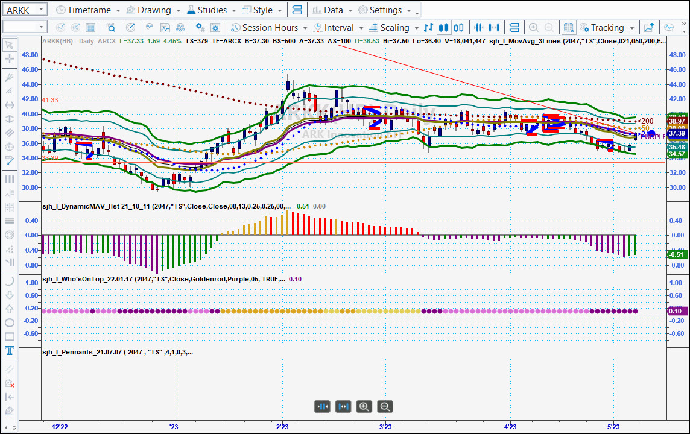The image size is (690, 434).
Task: Open the Data menu
Action: point(332,10)
